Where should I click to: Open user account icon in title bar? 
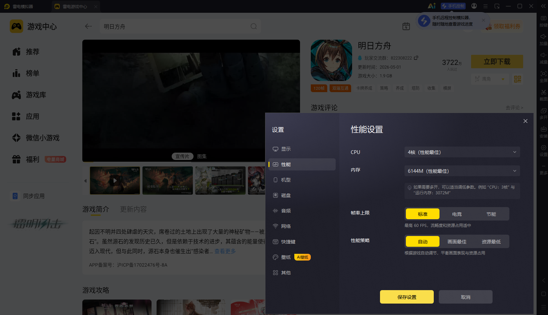point(474,6)
